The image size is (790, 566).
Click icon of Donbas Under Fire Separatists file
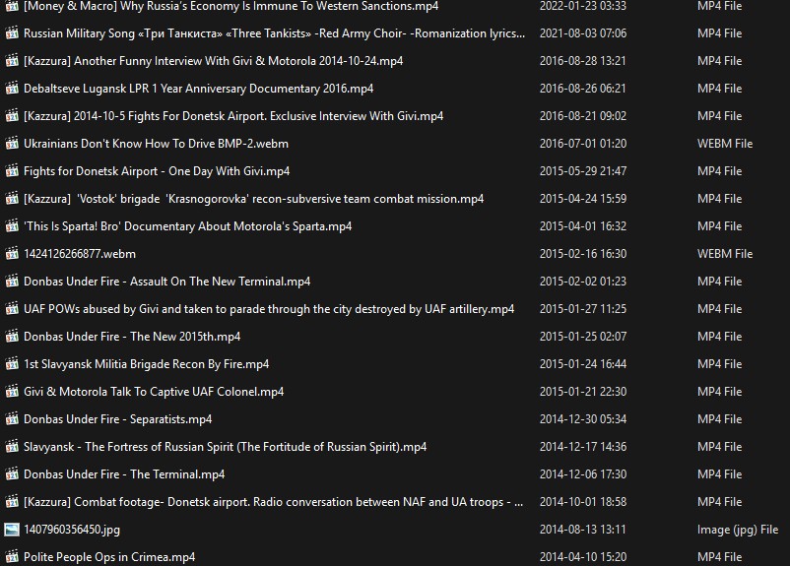[x=12, y=419]
